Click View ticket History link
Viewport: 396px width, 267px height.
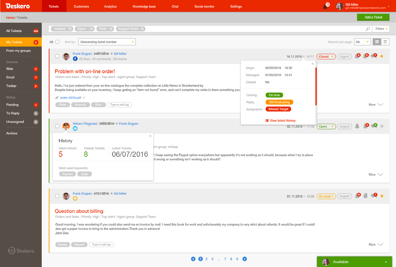(x=280, y=121)
